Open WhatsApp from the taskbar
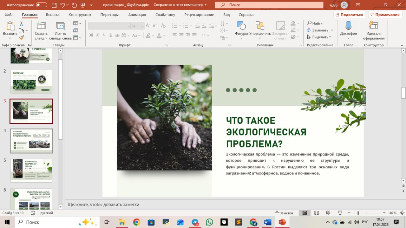This screenshot has width=406, height=228. (x=209, y=222)
